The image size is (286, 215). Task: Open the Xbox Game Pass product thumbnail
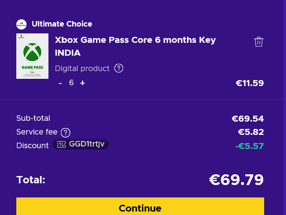click(x=32, y=56)
